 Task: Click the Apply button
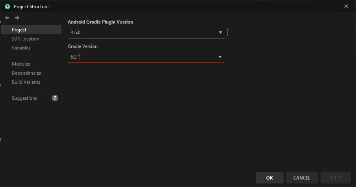tap(336, 178)
